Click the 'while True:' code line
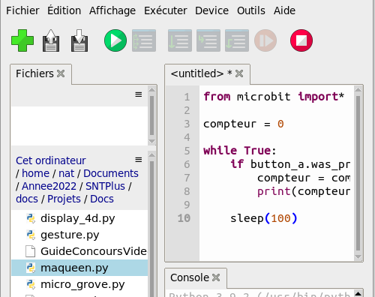The height and width of the screenshot is (297, 375). (239, 151)
